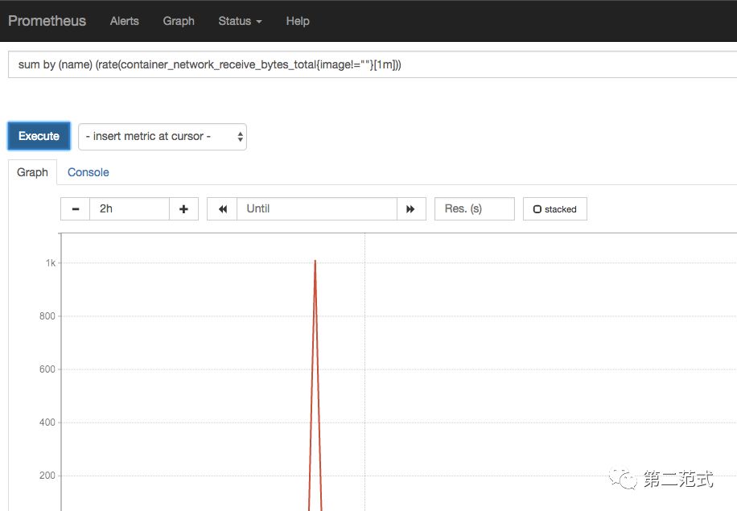The width and height of the screenshot is (737, 511).
Task: Click the Until time input
Action: point(317,208)
